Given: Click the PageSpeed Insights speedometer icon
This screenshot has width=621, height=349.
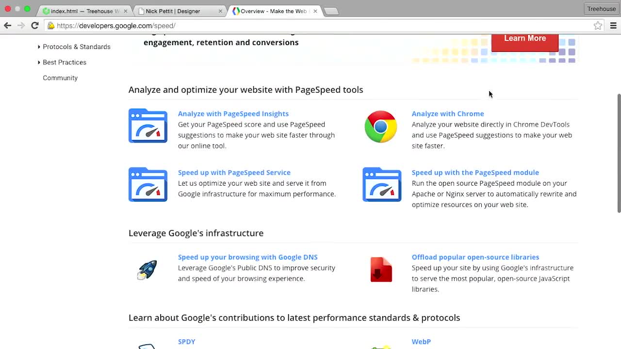Looking at the screenshot, I should point(147,126).
